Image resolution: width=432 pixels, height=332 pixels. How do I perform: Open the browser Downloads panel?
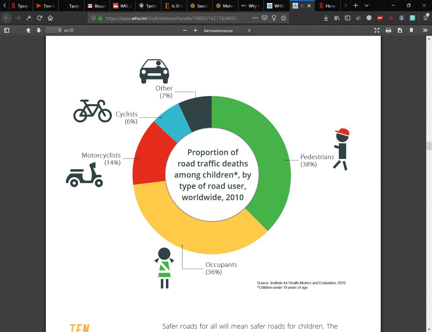click(x=326, y=18)
